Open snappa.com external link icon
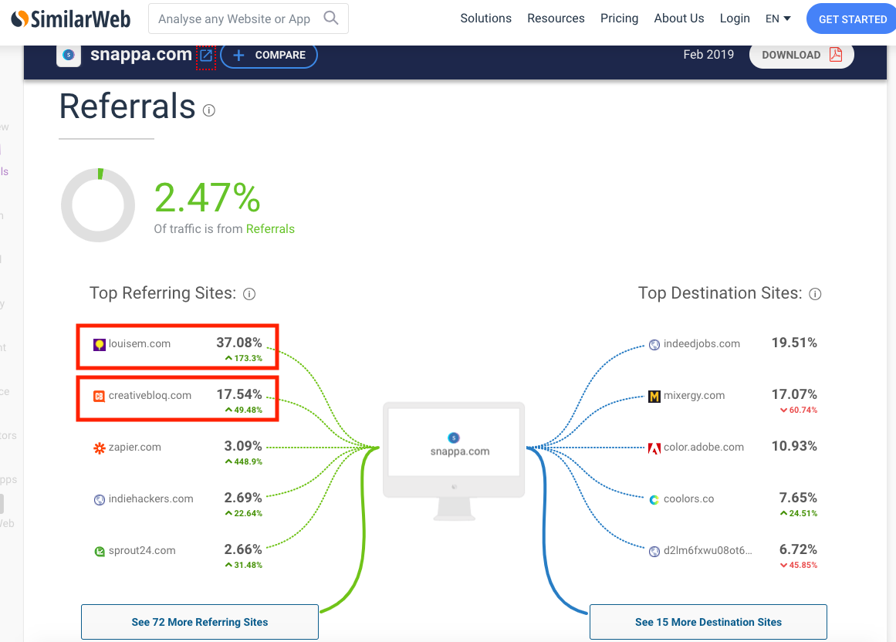 206,56
